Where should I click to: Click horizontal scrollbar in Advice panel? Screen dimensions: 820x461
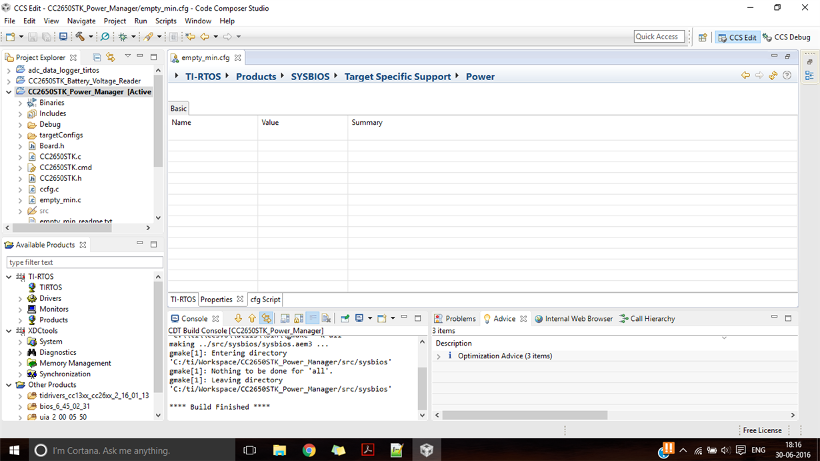tap(525, 415)
